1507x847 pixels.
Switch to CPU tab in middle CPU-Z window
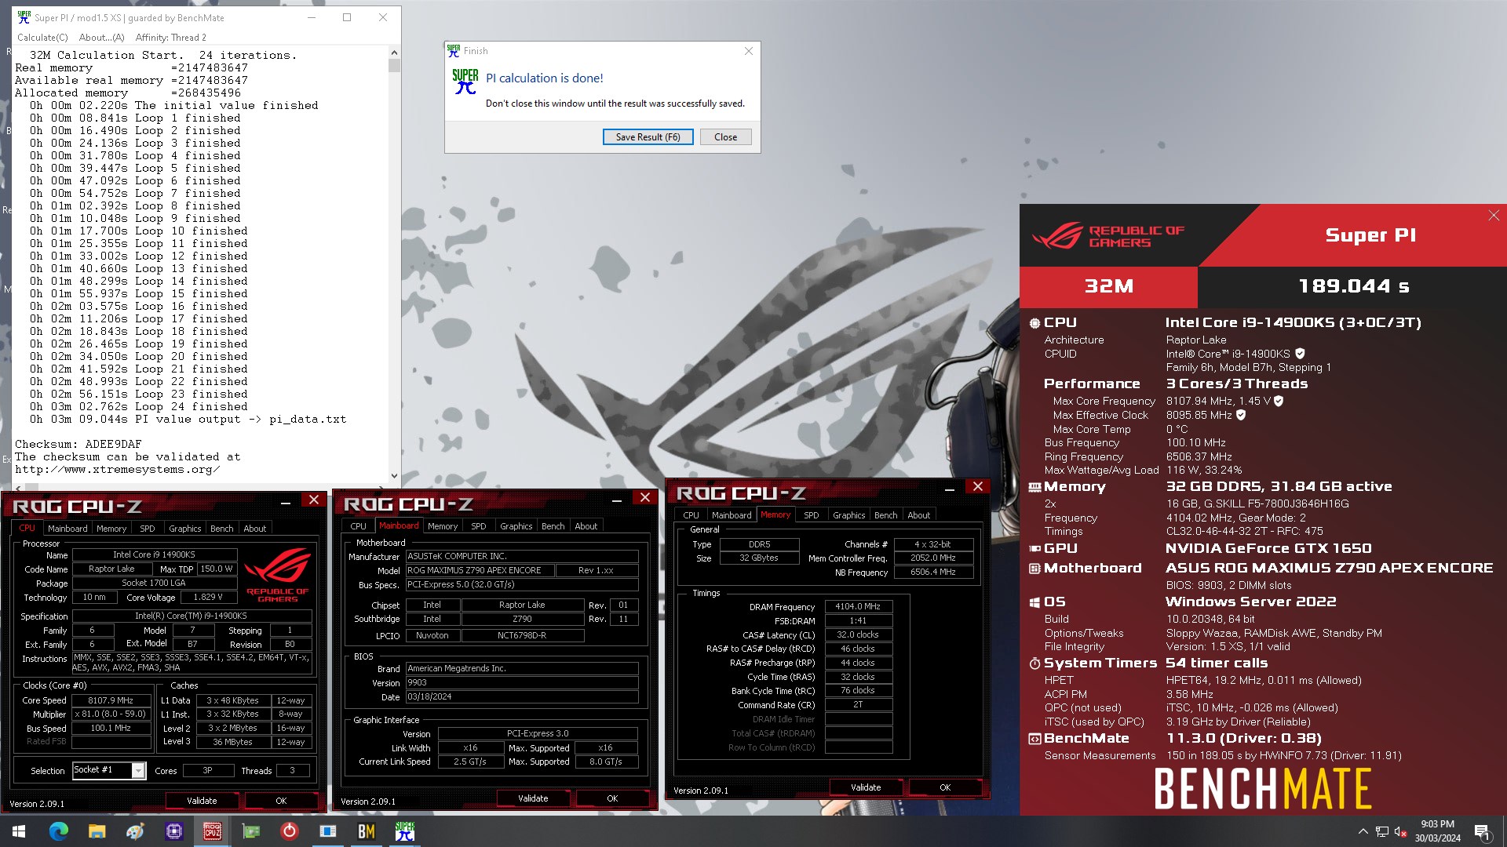[358, 526]
